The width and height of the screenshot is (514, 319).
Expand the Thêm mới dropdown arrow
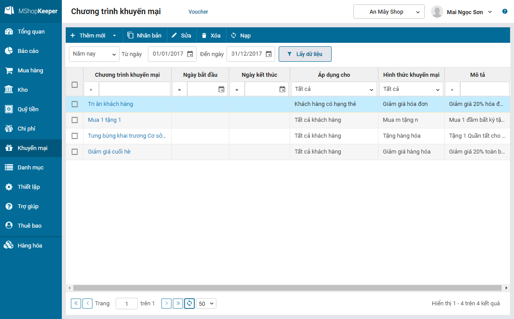(114, 35)
